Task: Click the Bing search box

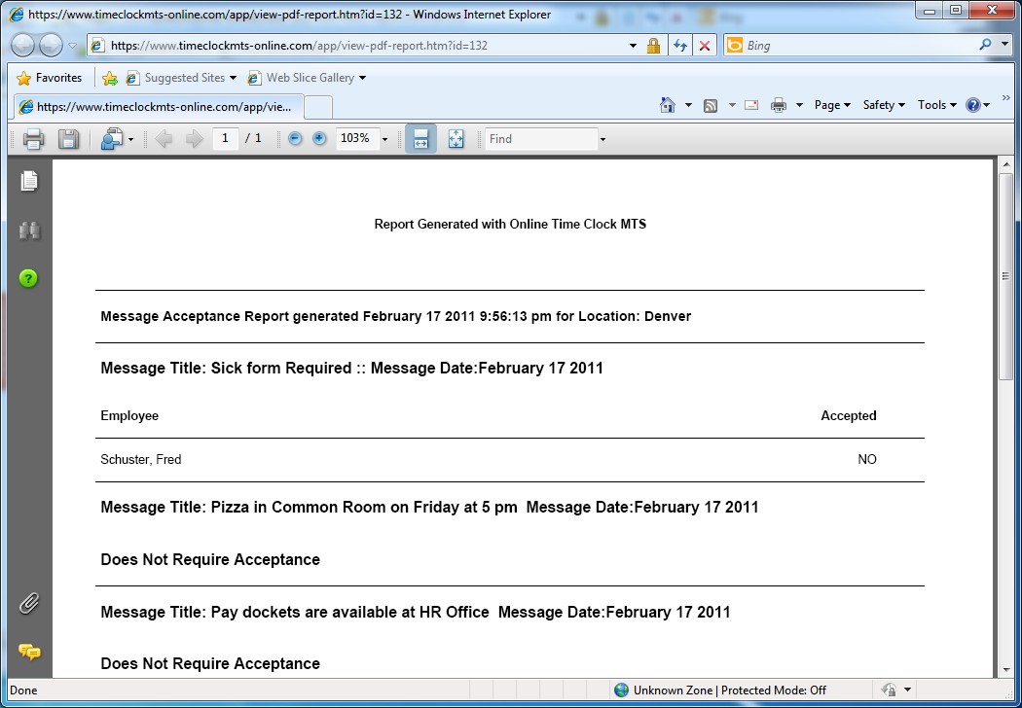Action: [859, 45]
